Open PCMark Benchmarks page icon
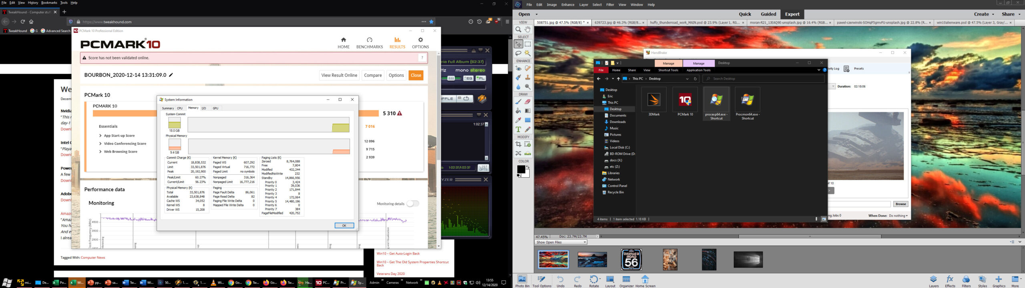Viewport: 1025px width, 288px height. 369,43
